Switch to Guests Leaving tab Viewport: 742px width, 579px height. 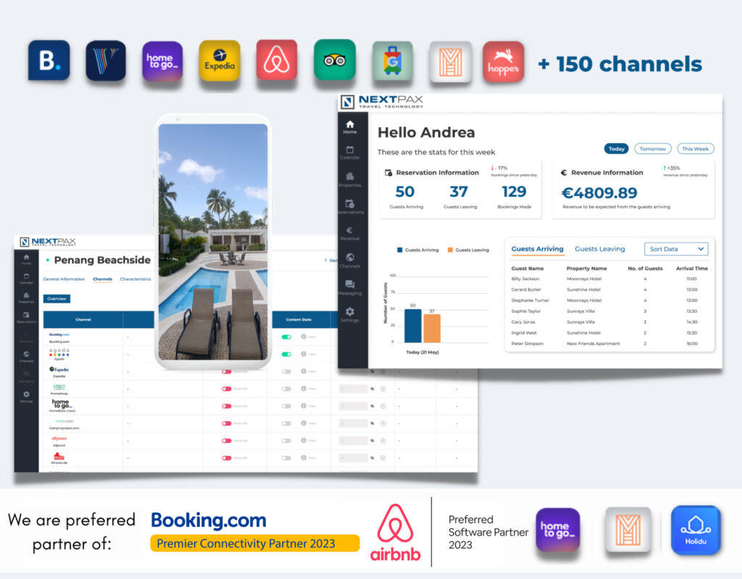(600, 249)
